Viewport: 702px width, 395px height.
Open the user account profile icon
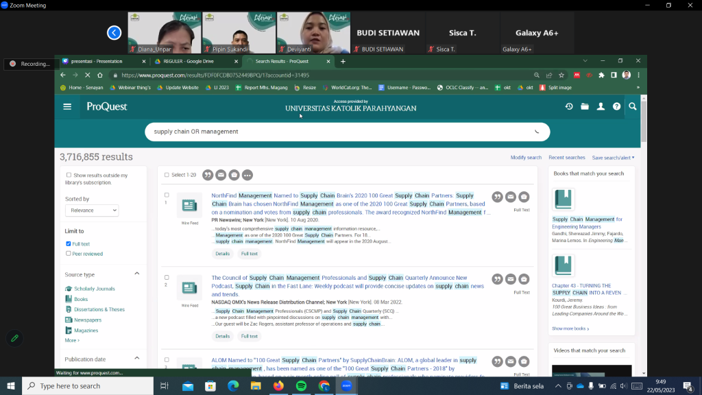point(601,106)
